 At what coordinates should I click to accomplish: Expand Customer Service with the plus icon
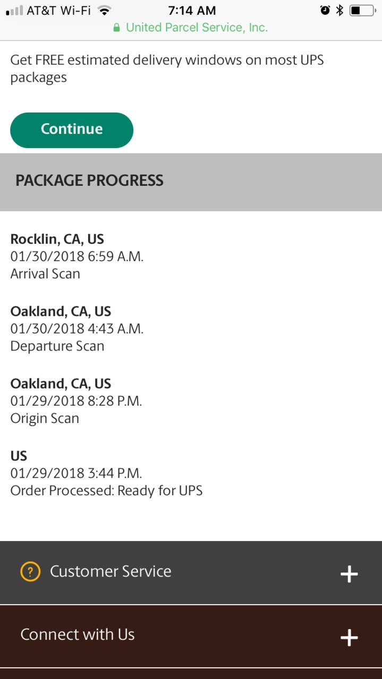coord(349,574)
